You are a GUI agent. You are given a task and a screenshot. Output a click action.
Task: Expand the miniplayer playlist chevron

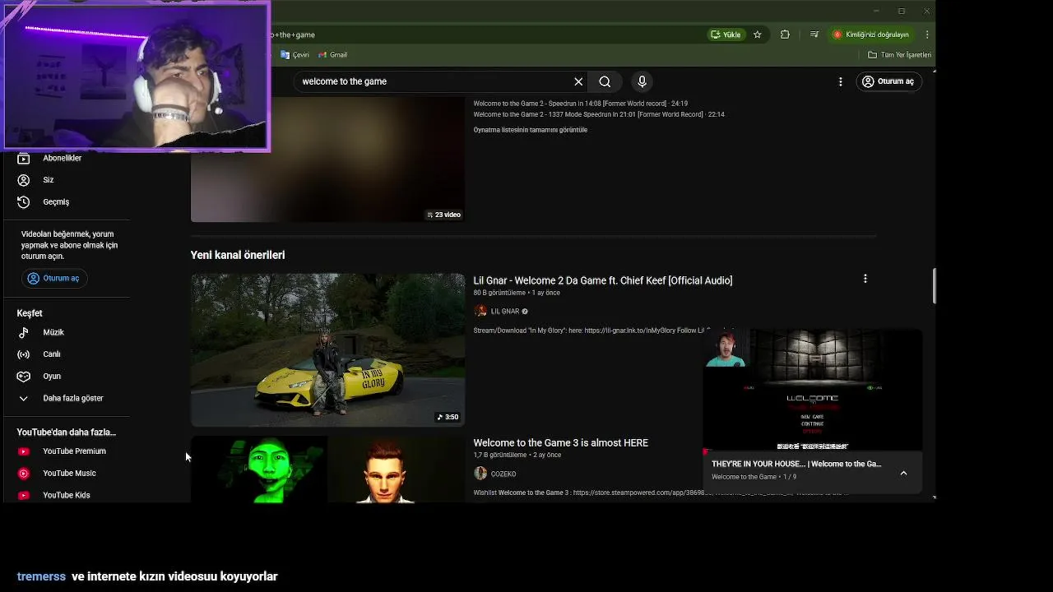click(903, 473)
